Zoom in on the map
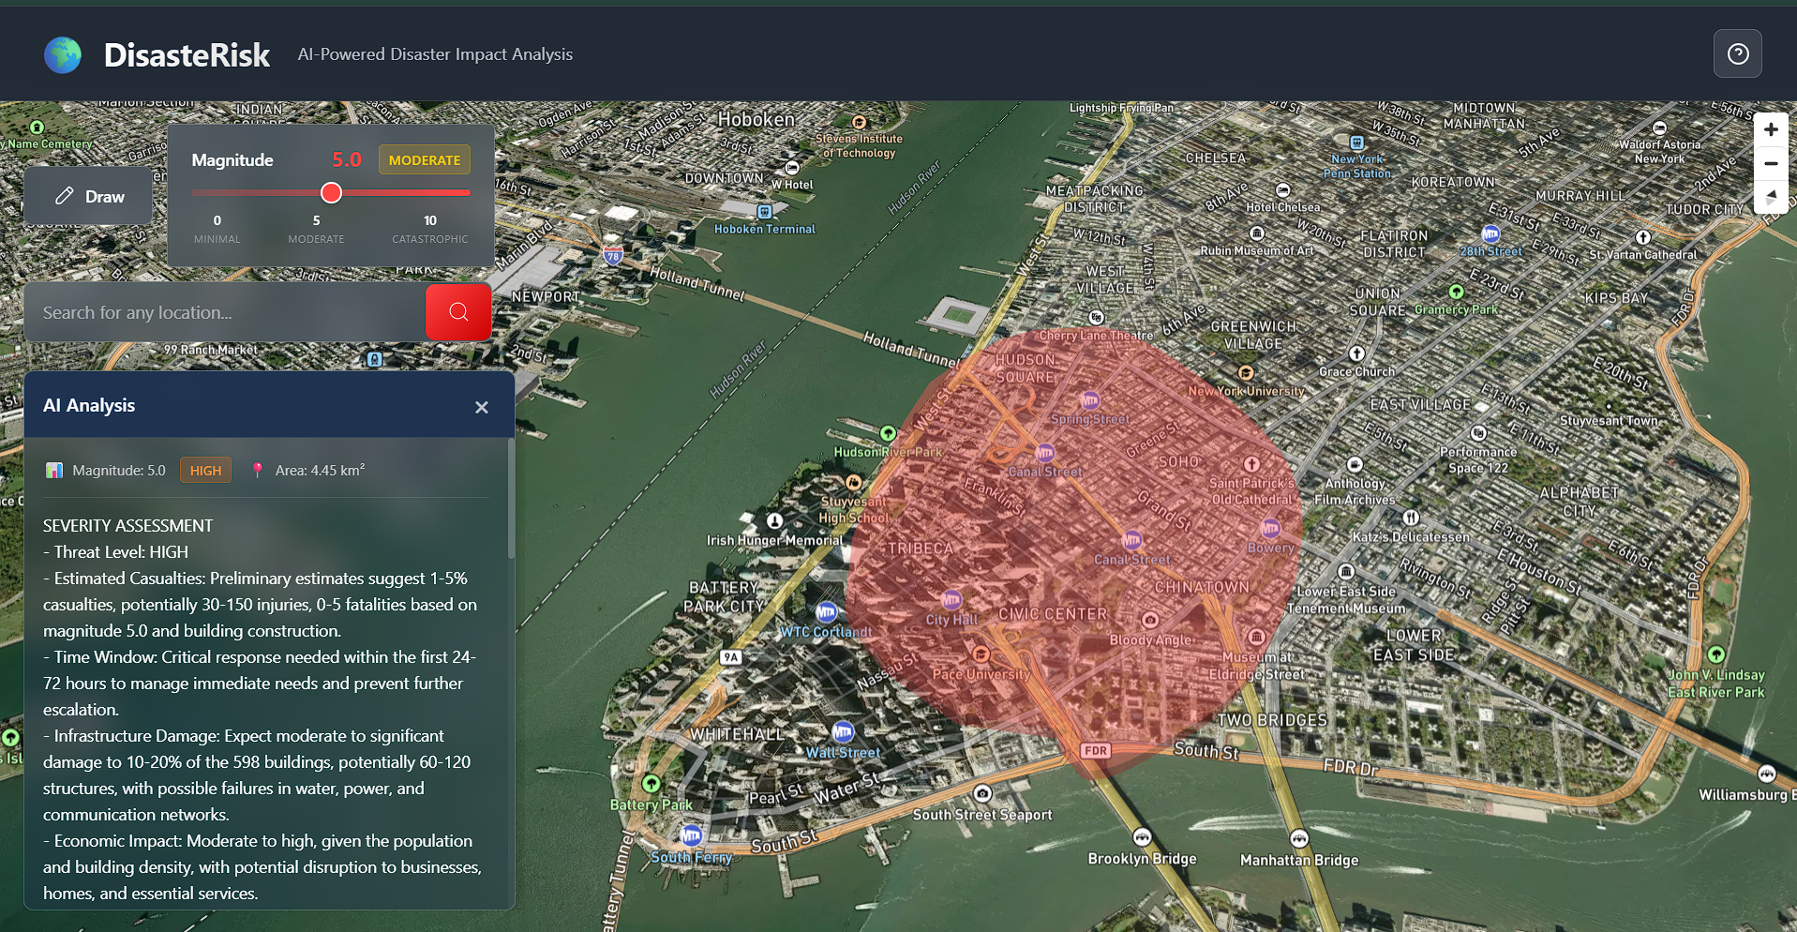 [1770, 130]
